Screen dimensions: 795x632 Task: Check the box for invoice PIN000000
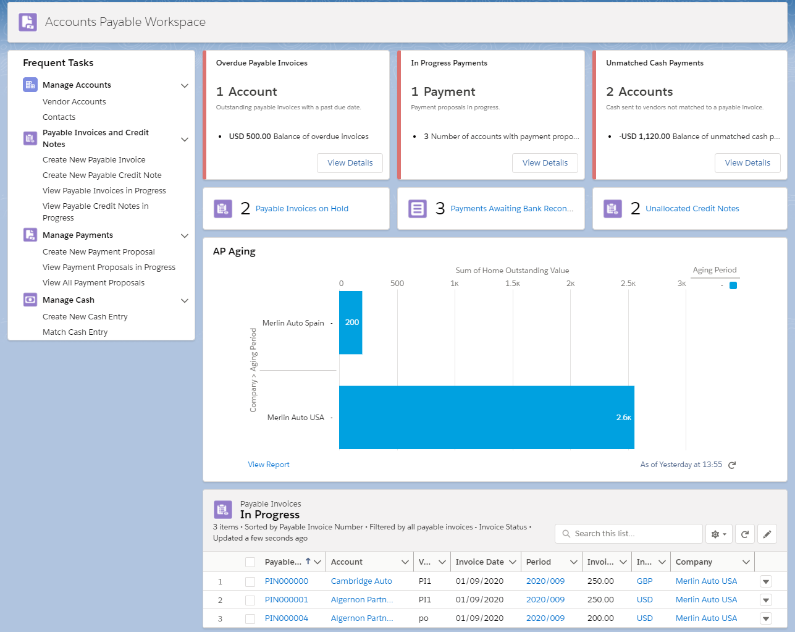pos(250,581)
